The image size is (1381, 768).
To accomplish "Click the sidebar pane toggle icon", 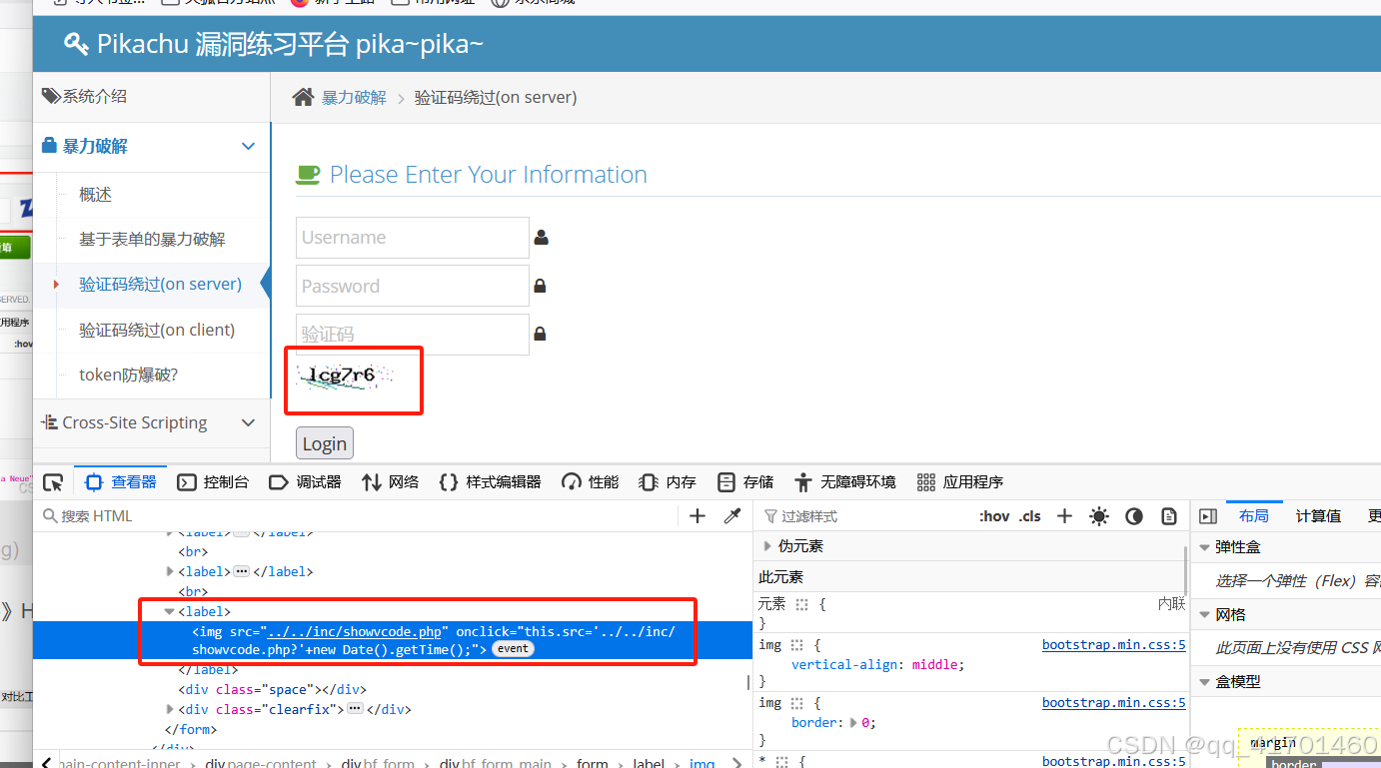I will coord(1208,516).
